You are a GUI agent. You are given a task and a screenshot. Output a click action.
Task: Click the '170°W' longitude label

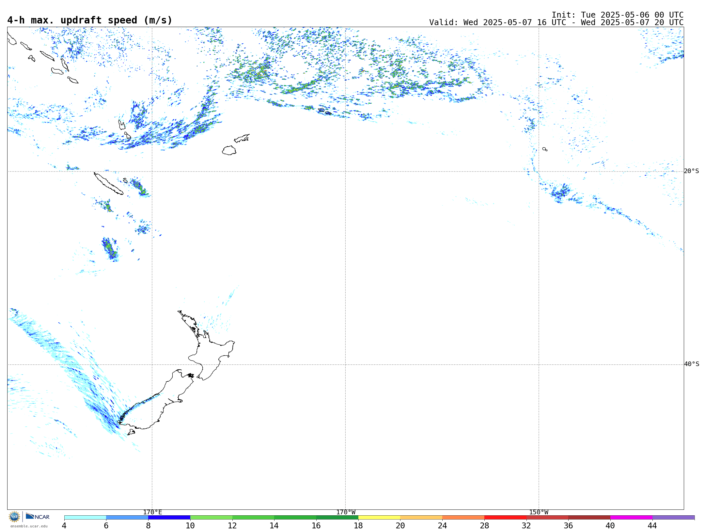point(346,512)
